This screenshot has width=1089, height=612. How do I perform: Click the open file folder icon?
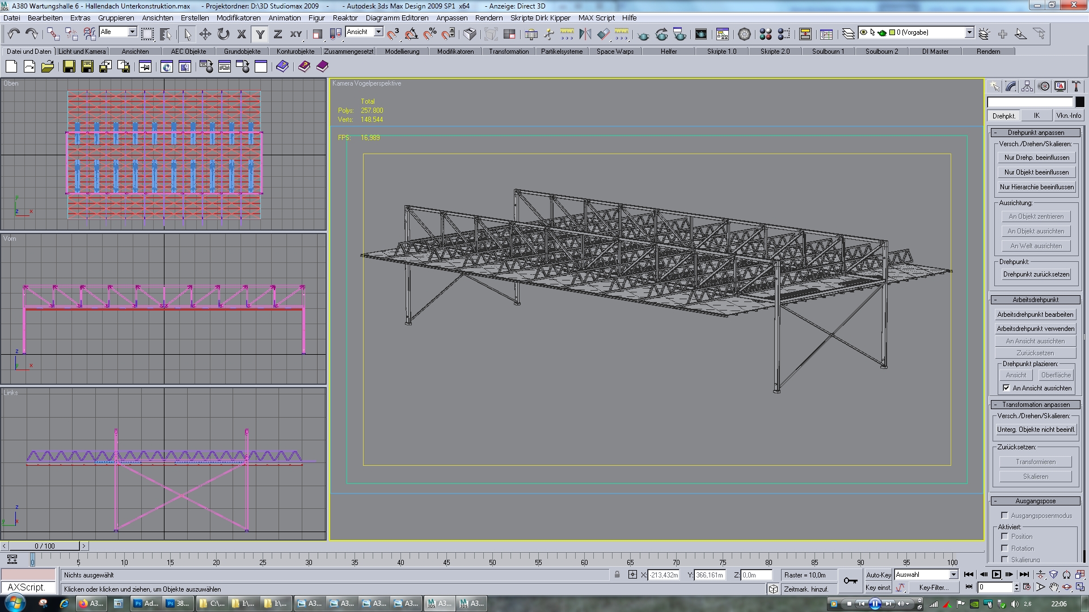pyautogui.click(x=48, y=67)
